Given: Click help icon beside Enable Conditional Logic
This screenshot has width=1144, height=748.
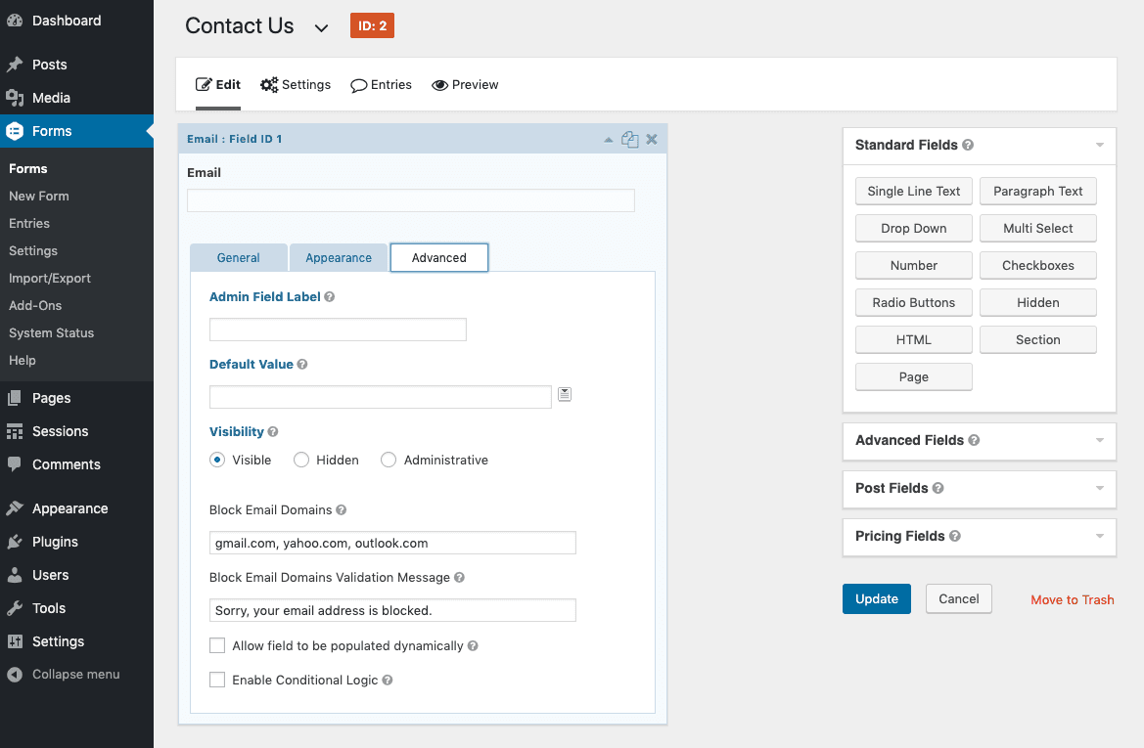Looking at the screenshot, I should click(x=388, y=681).
